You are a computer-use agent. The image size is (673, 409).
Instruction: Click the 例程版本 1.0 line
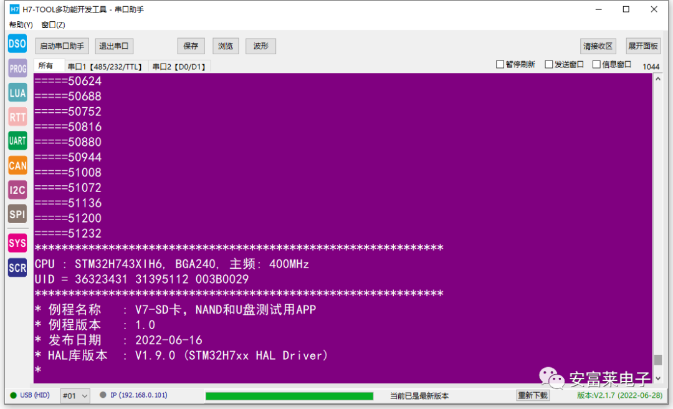(95, 325)
